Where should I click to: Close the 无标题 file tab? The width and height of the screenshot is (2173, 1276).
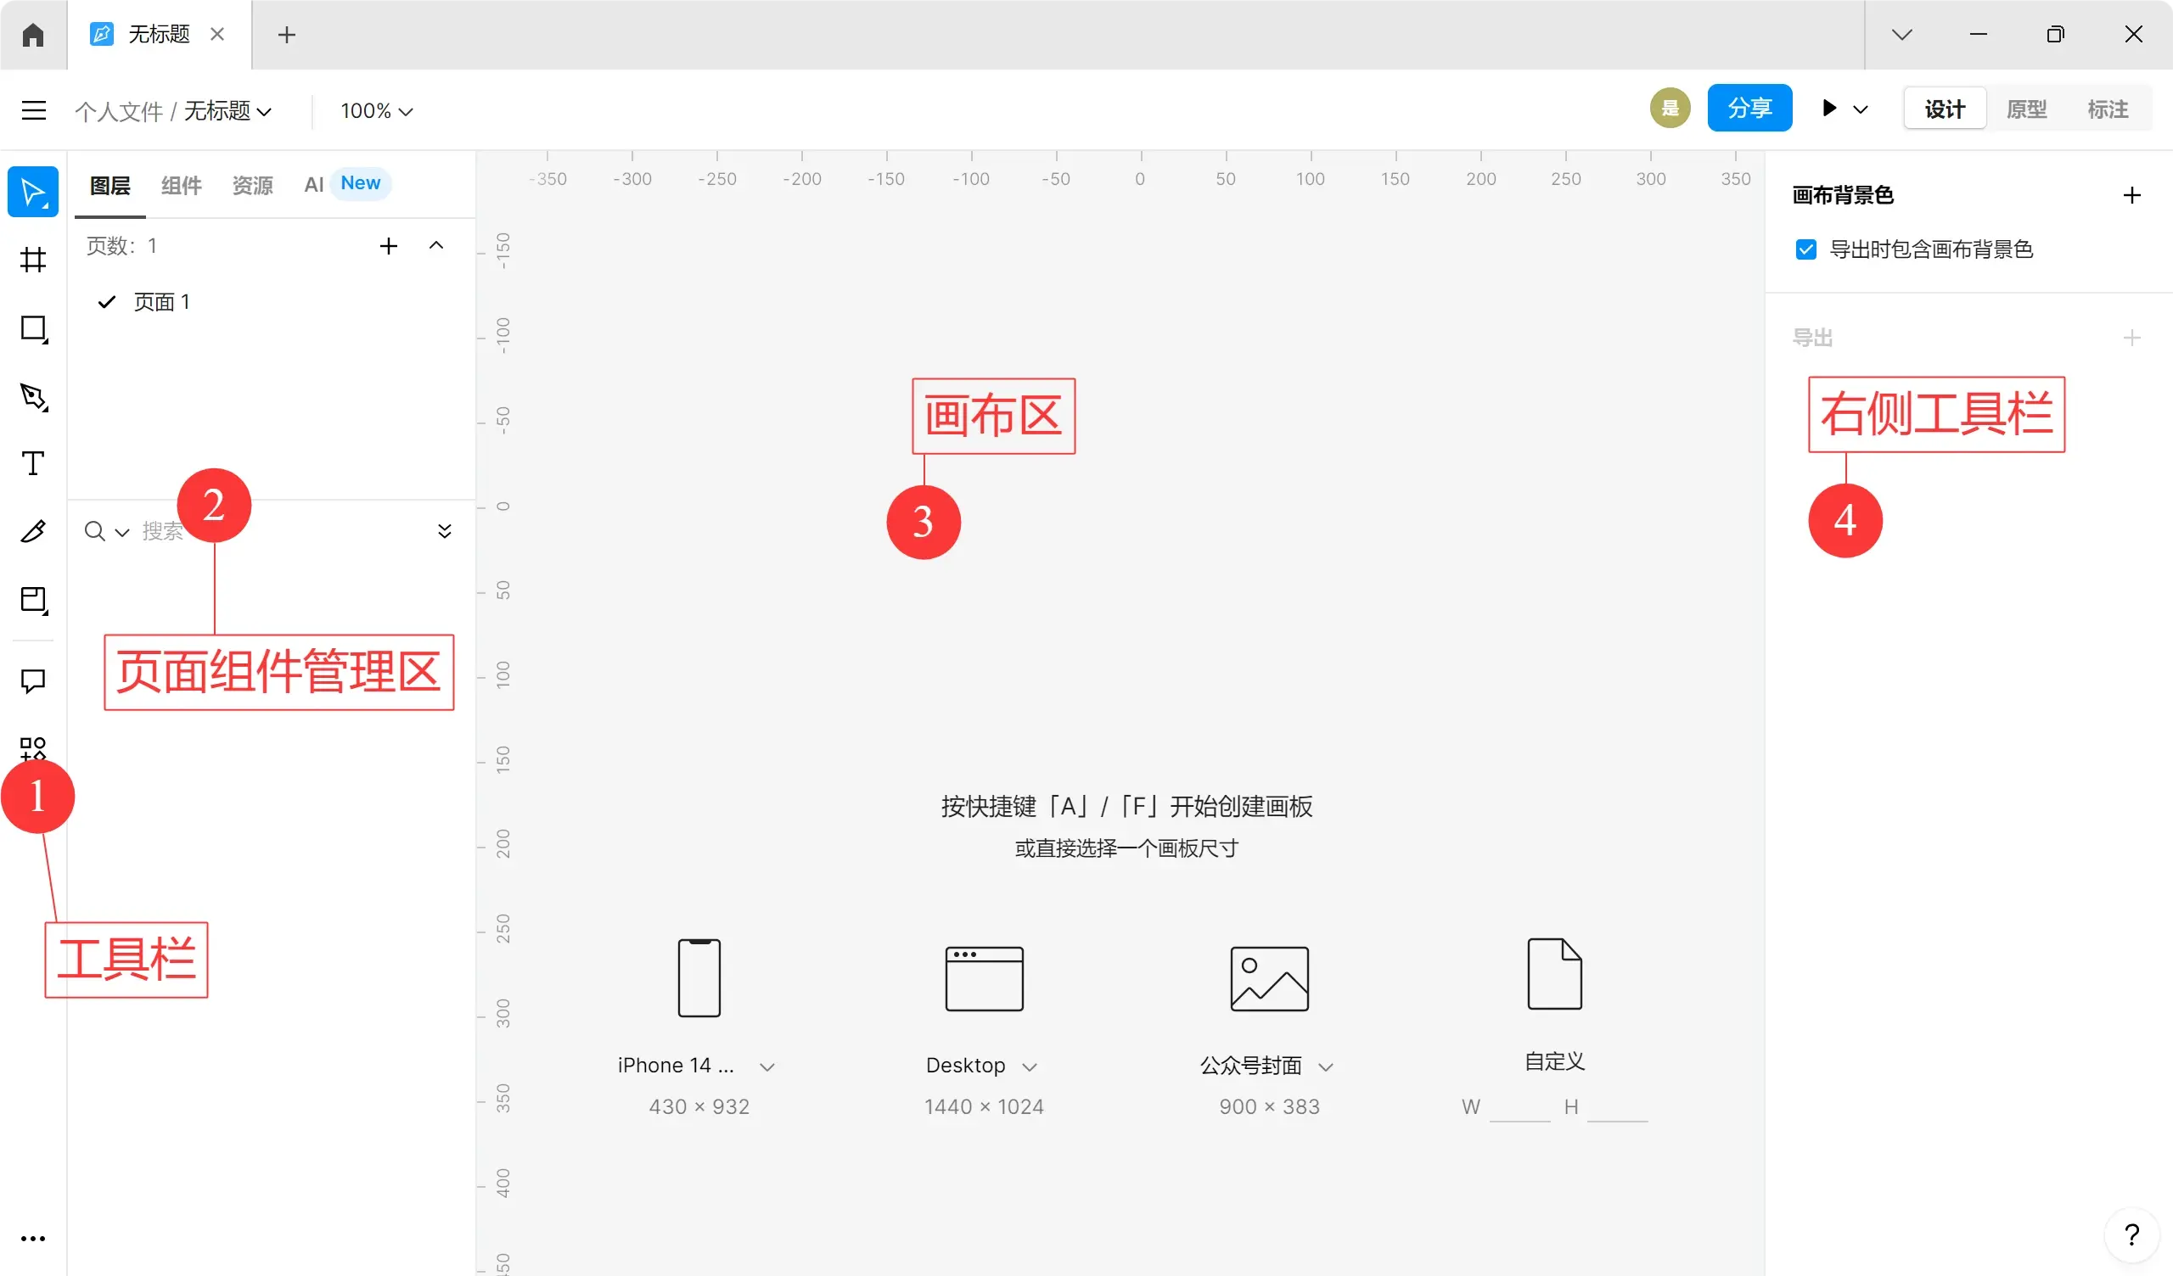click(x=217, y=34)
